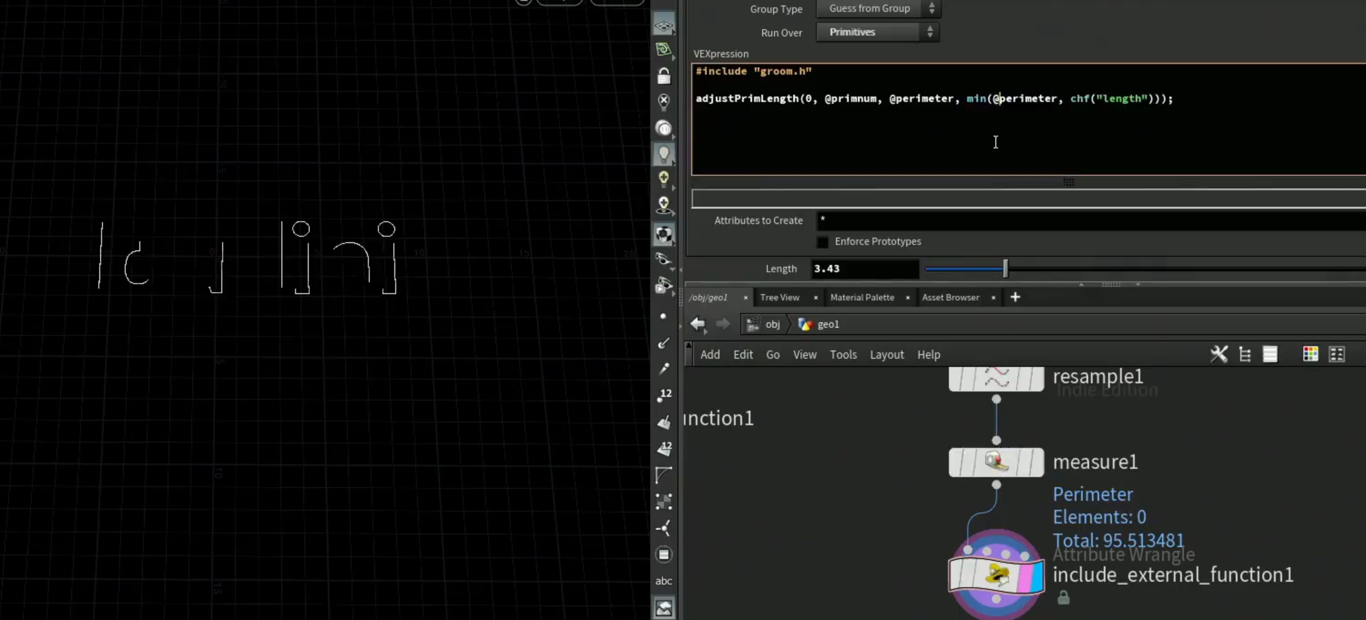1366x620 pixels.
Task: Toggle the background image display icon
Action: [663, 607]
